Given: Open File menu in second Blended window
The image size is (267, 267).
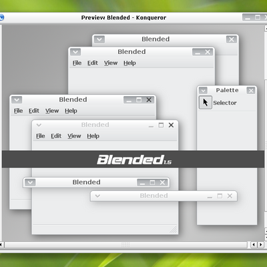Looking at the screenshot, I should pyautogui.click(x=77, y=63).
